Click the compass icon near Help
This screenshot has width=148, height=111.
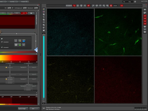[x=135, y=1]
